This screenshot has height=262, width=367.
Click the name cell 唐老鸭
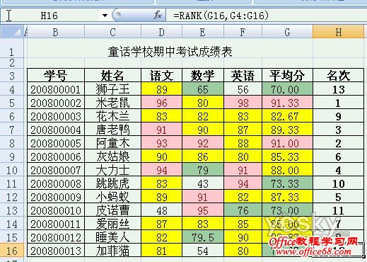pos(112,130)
